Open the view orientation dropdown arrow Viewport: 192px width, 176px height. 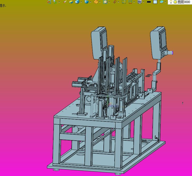[91, 2]
